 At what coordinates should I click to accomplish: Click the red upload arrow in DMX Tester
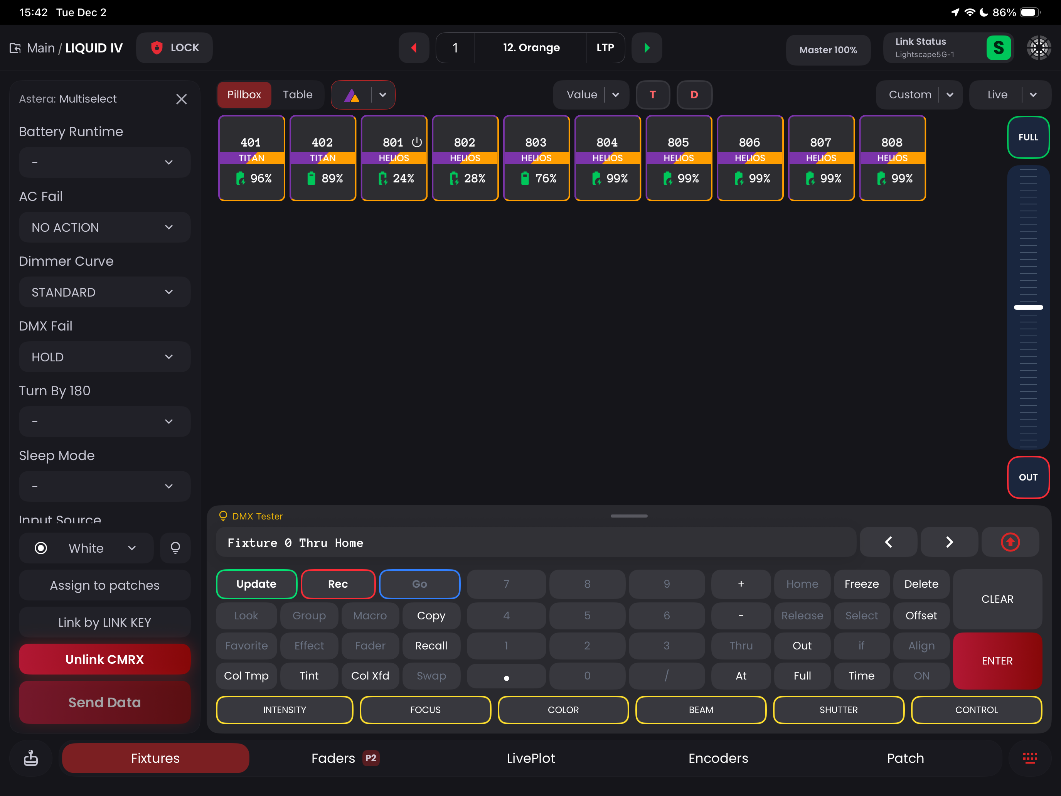pyautogui.click(x=1010, y=542)
